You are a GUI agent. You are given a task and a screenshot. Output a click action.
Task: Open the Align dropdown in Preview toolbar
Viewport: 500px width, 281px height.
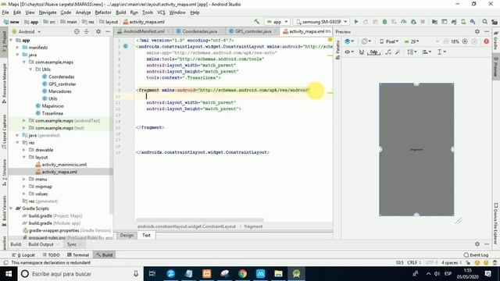(426, 52)
